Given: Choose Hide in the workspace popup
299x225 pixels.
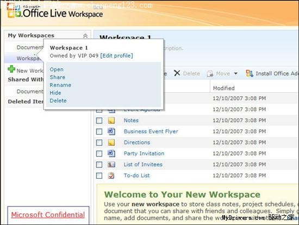Looking at the screenshot, I should [55, 93].
